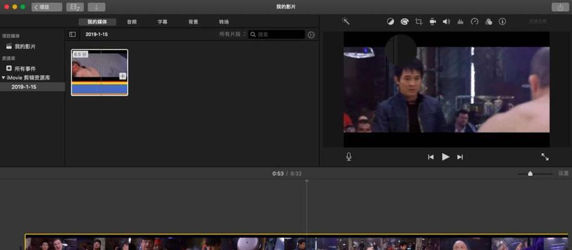Switch to the 我的媒体 tab

[97, 22]
